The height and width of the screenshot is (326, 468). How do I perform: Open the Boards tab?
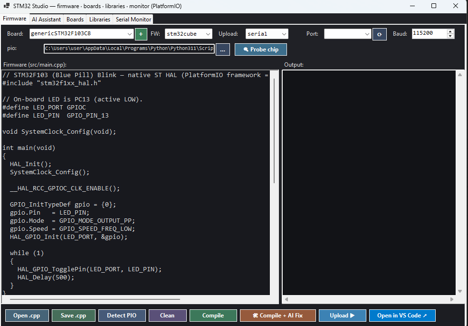pyautogui.click(x=75, y=20)
